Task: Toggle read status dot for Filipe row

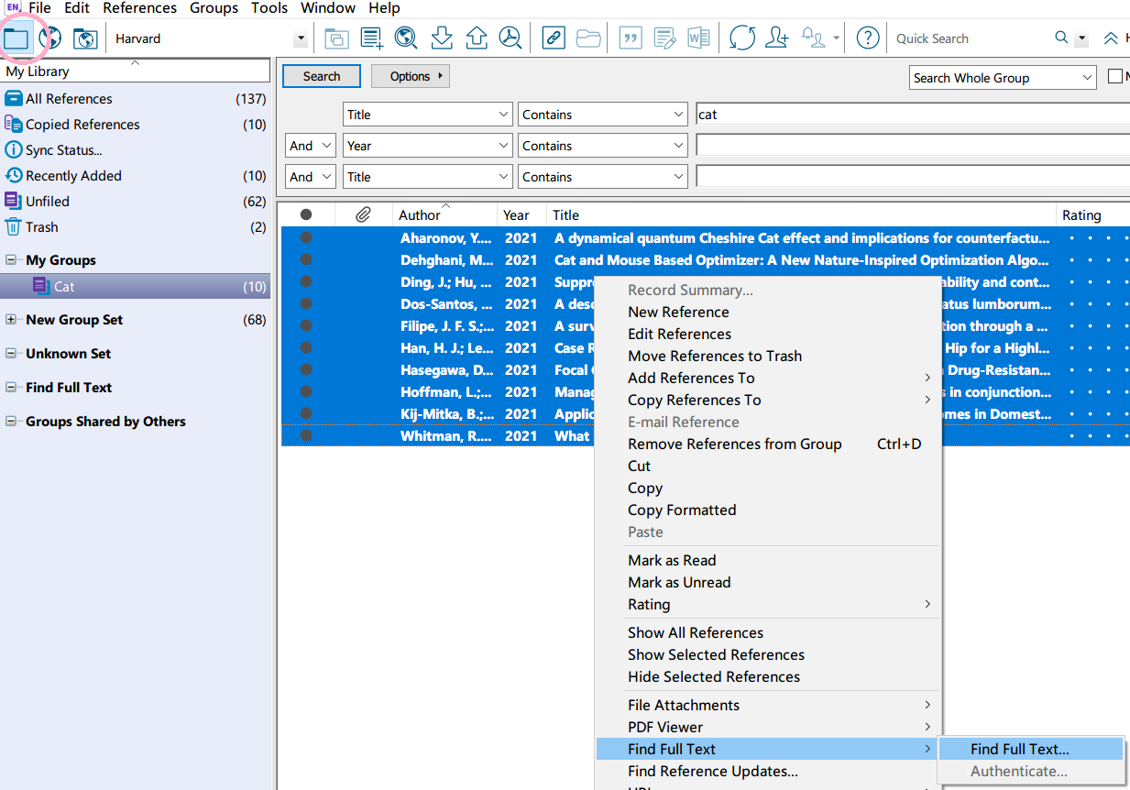Action: coord(306,326)
